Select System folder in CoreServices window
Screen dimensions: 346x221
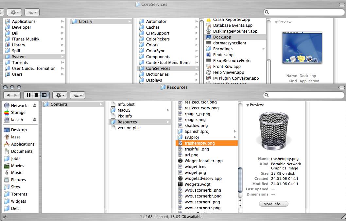pyautogui.click(x=35, y=56)
